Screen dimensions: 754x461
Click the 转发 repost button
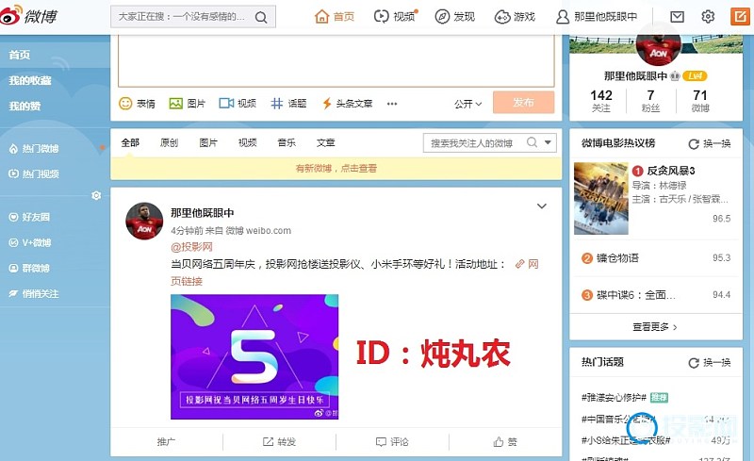(x=279, y=442)
